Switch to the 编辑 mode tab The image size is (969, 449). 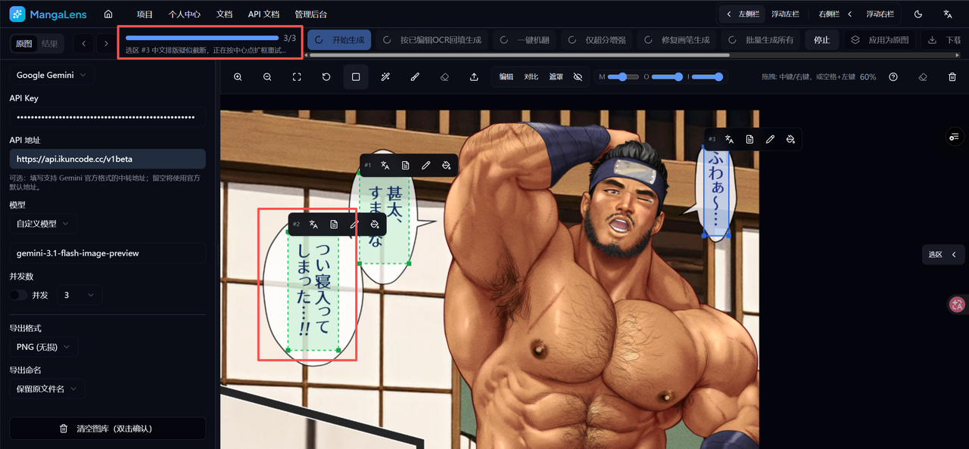click(506, 77)
